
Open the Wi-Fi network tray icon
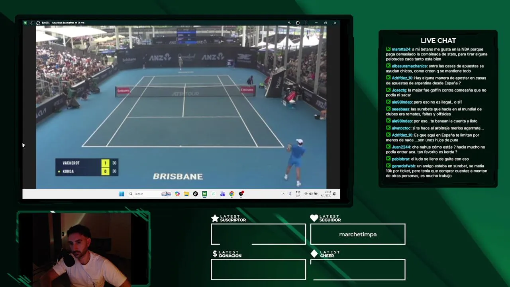pyautogui.click(x=306, y=194)
